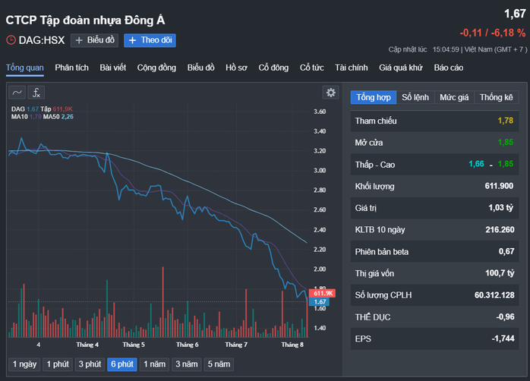This screenshot has width=530, height=381.
Task: Switch to the Phân tích tab
Action: [71, 68]
